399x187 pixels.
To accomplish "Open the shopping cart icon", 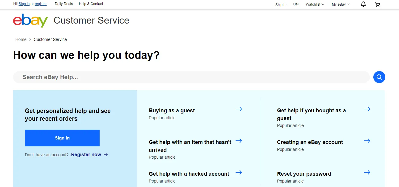I will coord(377,4).
